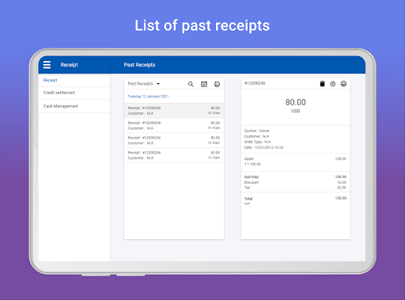The width and height of the screenshot is (405, 300).
Task: Print the receipt list with printer icon
Action: pos(217,84)
